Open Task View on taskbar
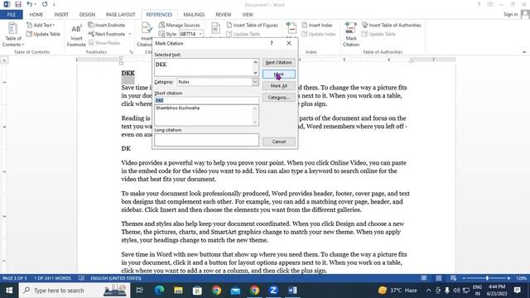The height and width of the screenshot is (298, 530). 139,291
